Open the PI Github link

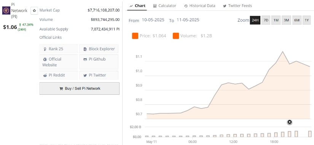point(99,62)
